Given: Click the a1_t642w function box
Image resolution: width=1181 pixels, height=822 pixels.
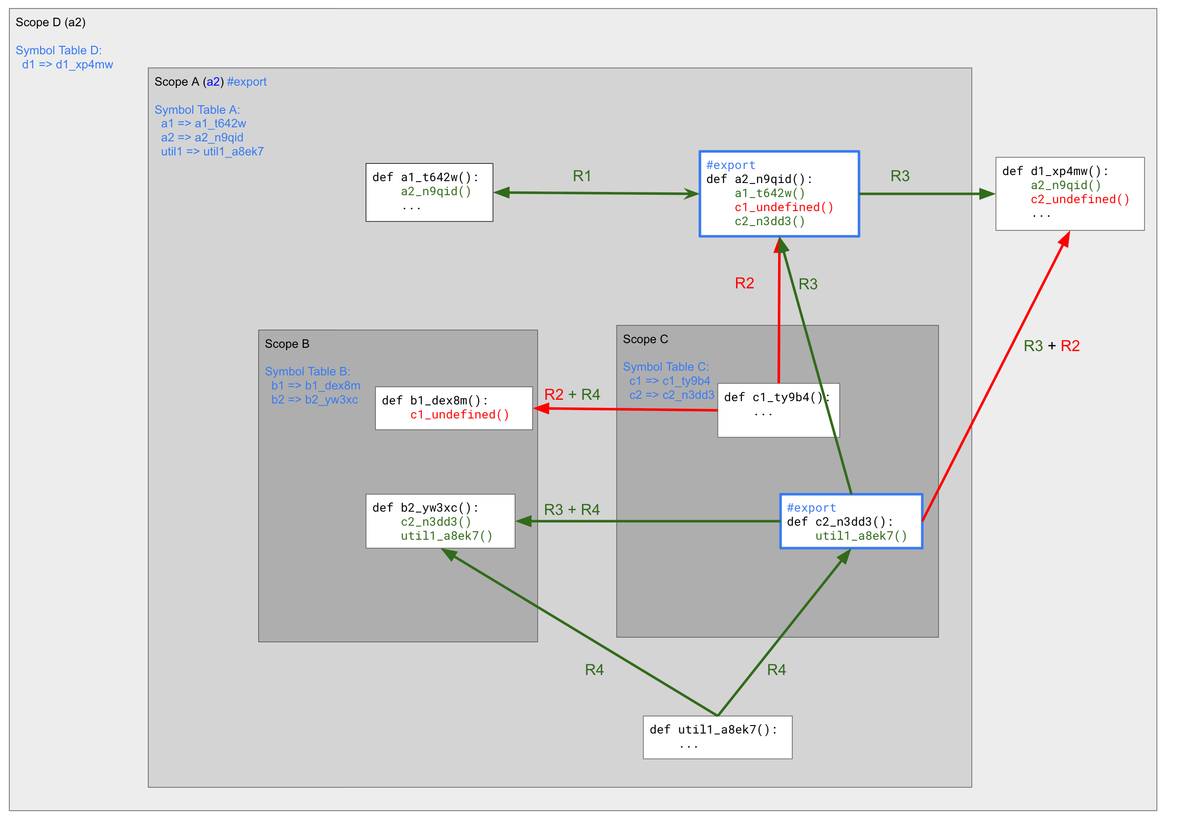Looking at the screenshot, I should point(429,192).
